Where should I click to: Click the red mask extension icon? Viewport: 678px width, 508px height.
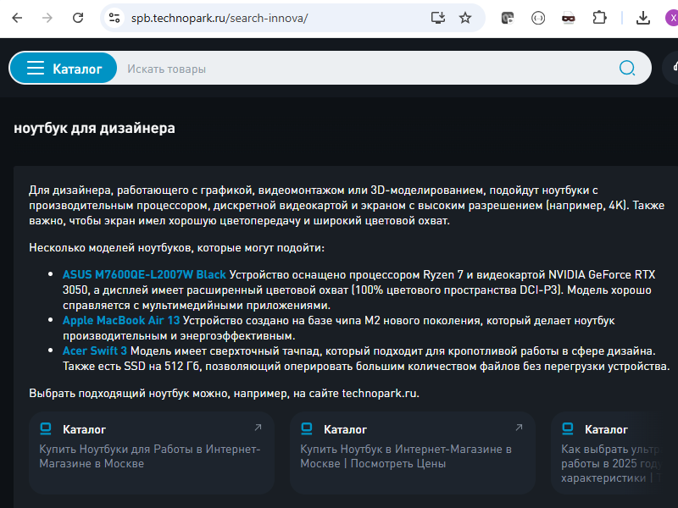tap(568, 18)
